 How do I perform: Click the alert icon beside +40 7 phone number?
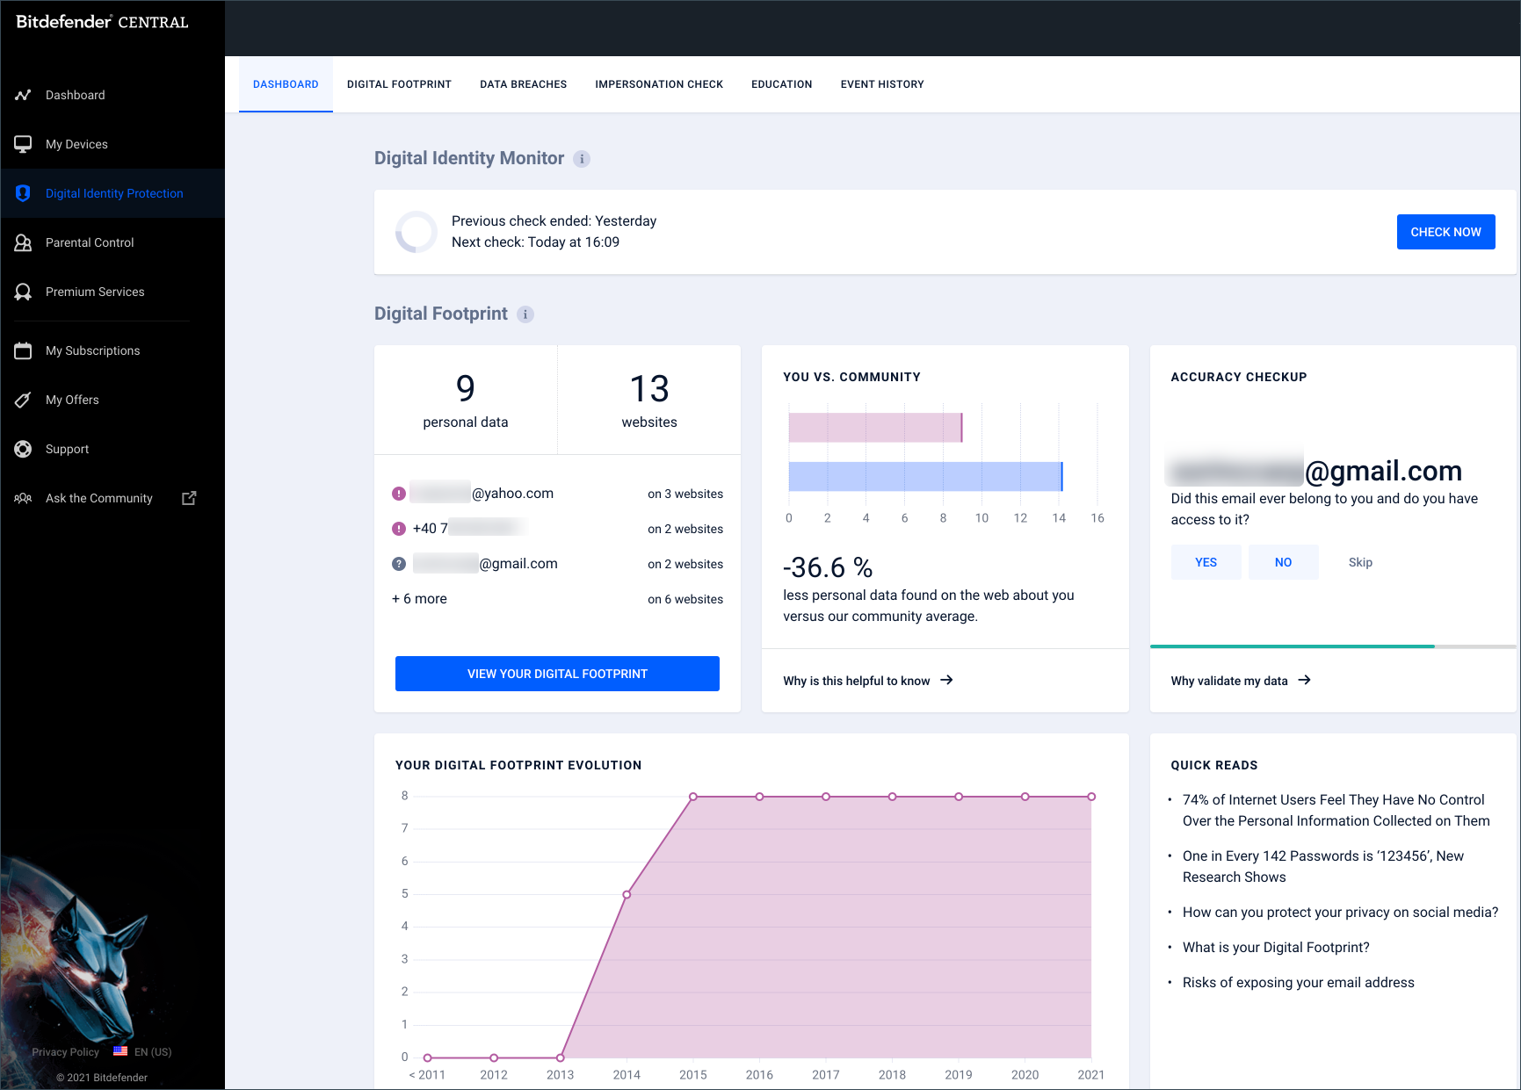click(399, 529)
